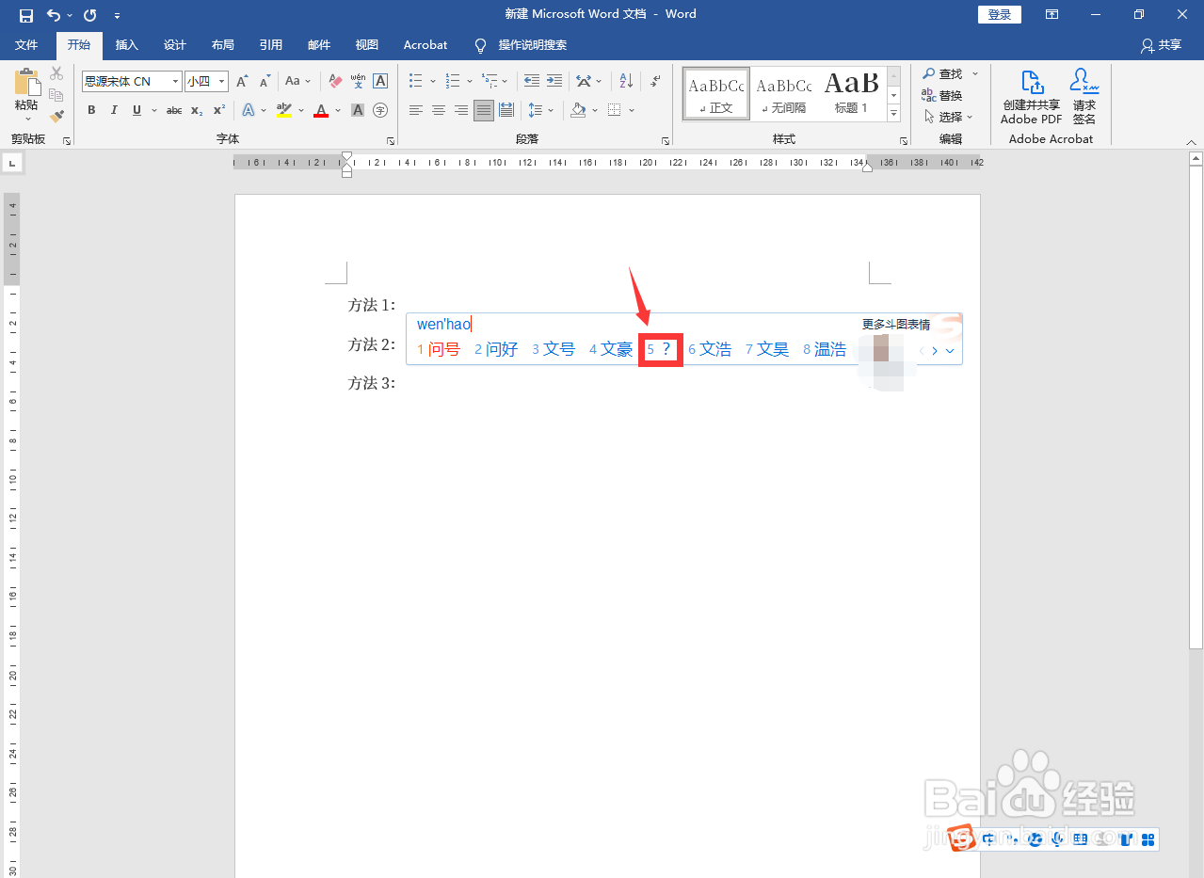This screenshot has width=1204, height=878.
Task: Open the Acrobat ribbon tab
Action: coord(425,44)
